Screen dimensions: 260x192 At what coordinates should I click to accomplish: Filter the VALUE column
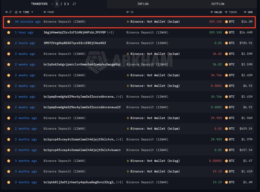point(211,12)
